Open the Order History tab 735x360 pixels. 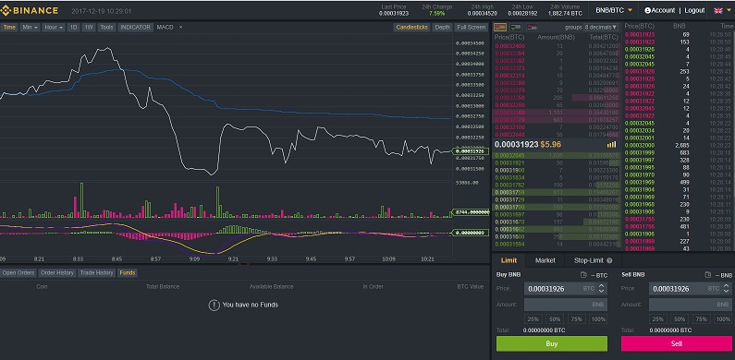point(57,272)
